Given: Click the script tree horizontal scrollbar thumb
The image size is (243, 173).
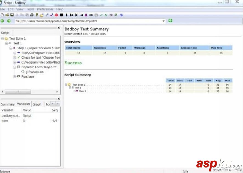Looking at the screenshot, I should [18, 92].
